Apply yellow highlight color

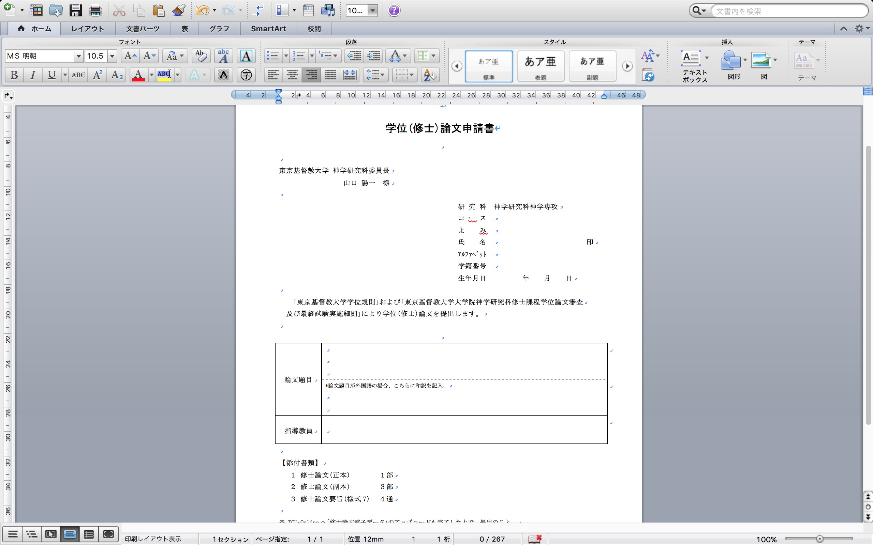[x=164, y=75]
